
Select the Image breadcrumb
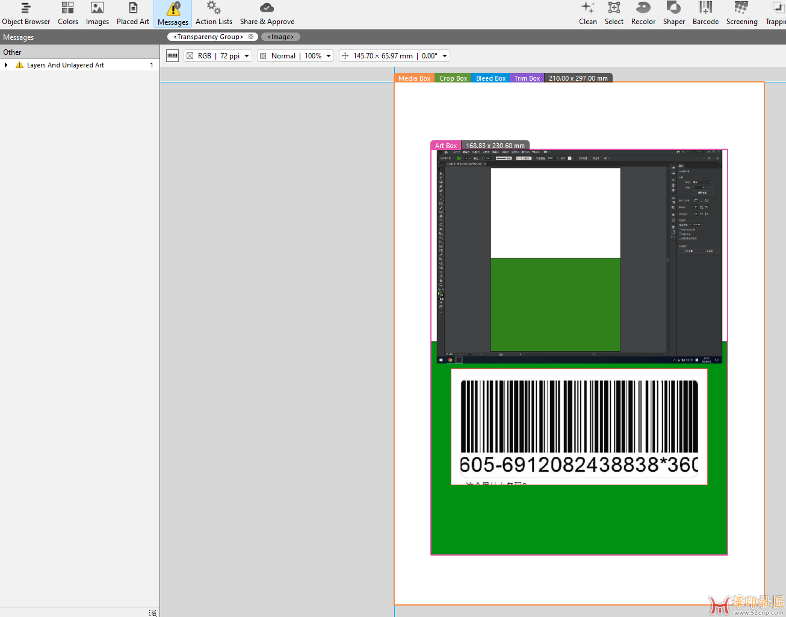[x=280, y=37]
